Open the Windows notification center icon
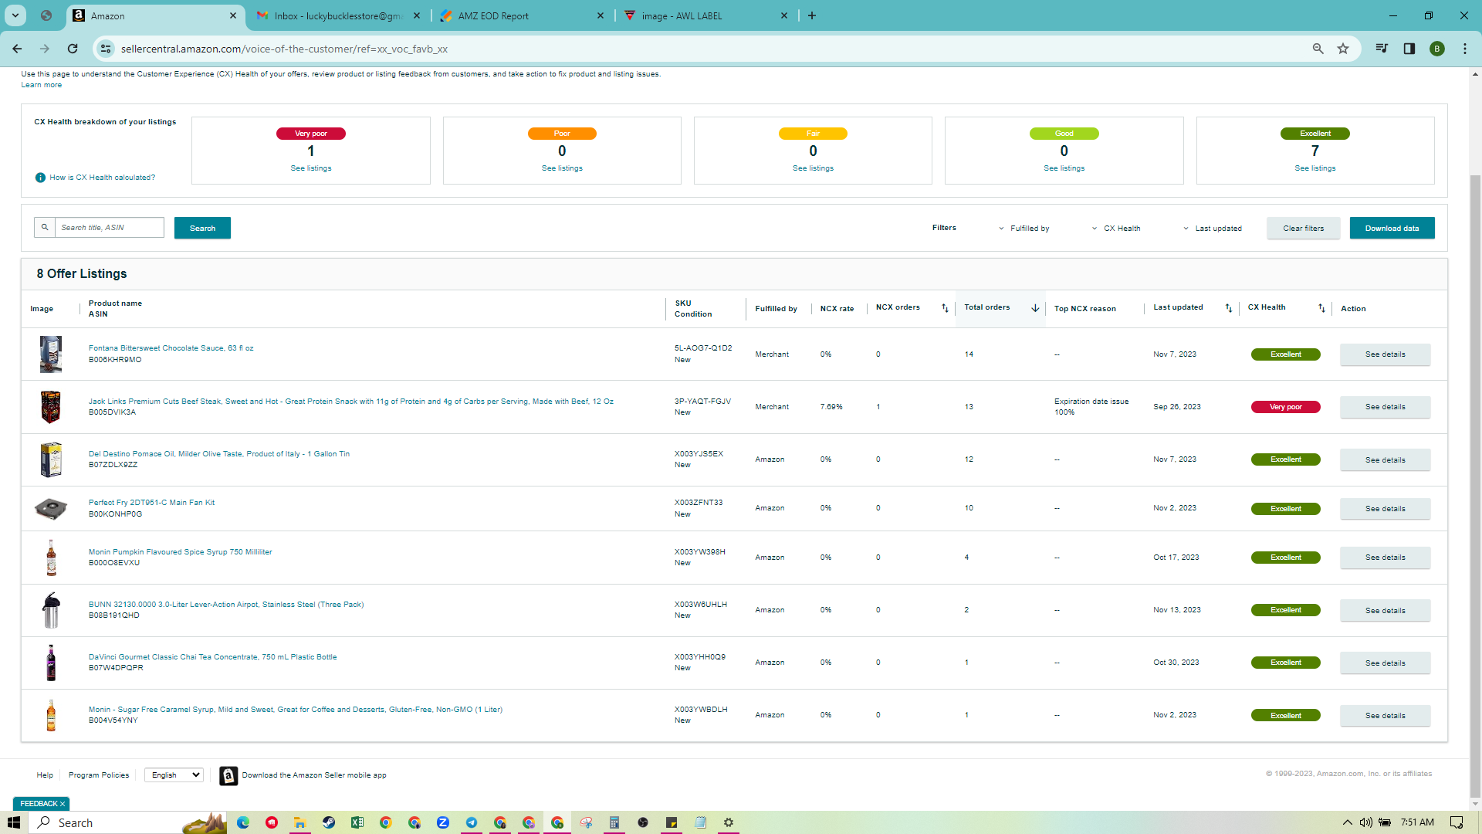This screenshot has height=834, width=1482. [x=1457, y=822]
